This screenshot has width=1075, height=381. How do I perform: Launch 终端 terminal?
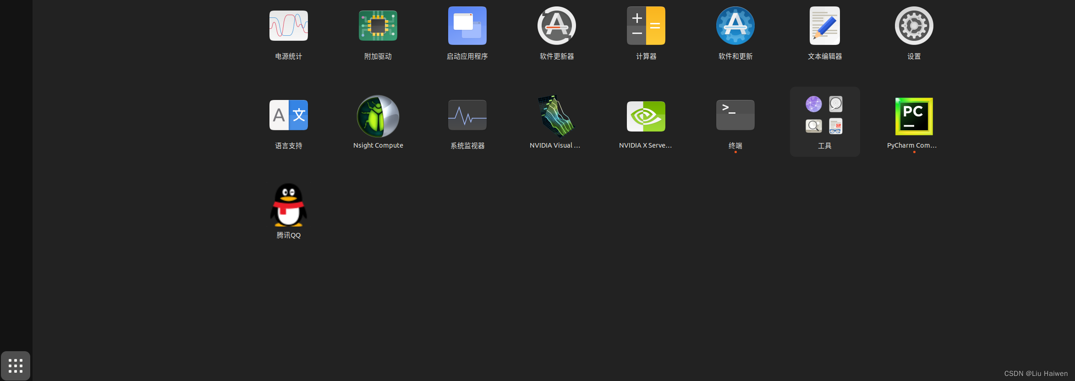[735, 115]
